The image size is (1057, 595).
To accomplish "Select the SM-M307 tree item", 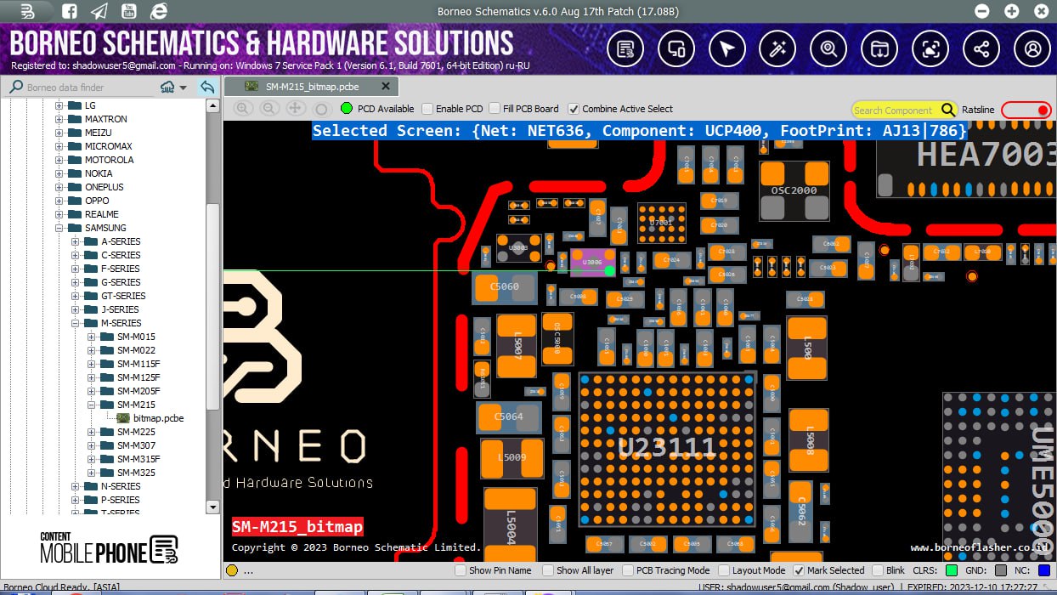I will pyautogui.click(x=136, y=445).
